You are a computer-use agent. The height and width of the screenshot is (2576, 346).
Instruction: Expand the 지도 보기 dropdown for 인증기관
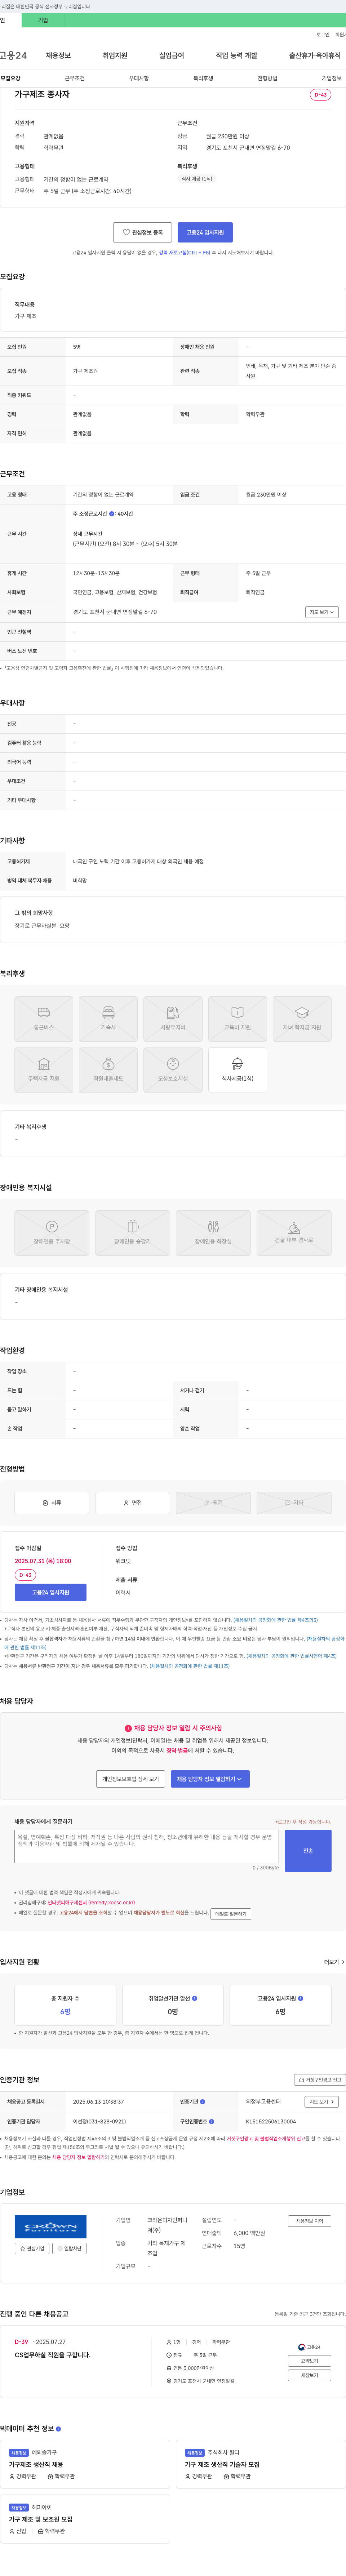coord(321,2102)
